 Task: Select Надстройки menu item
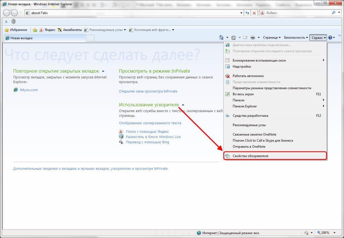click(x=275, y=67)
